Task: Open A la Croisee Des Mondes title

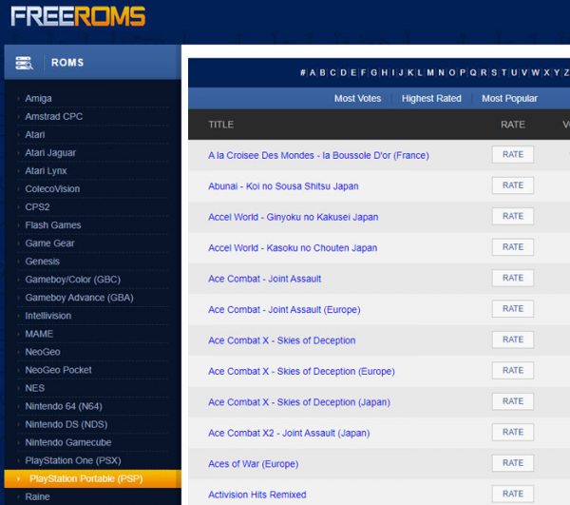Action: tap(318, 155)
